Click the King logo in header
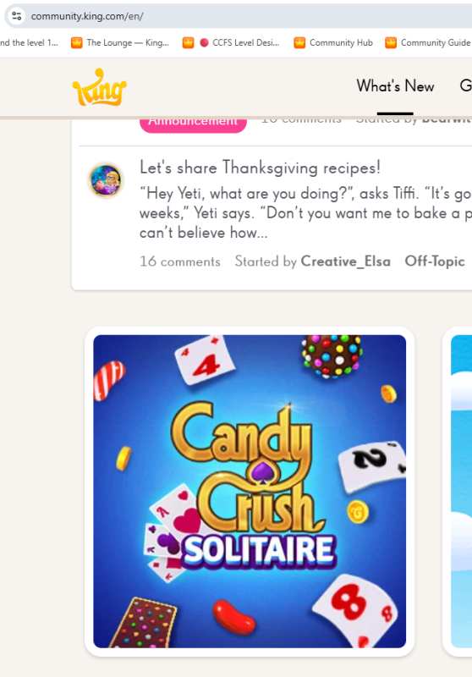The height and width of the screenshot is (677, 472). [x=99, y=88]
